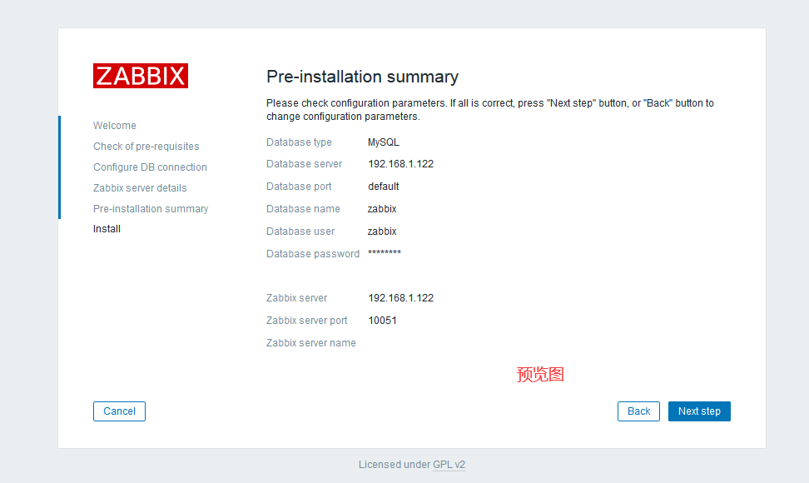Click the masked Database password value
Image resolution: width=809 pixels, height=483 pixels.
pyautogui.click(x=385, y=253)
